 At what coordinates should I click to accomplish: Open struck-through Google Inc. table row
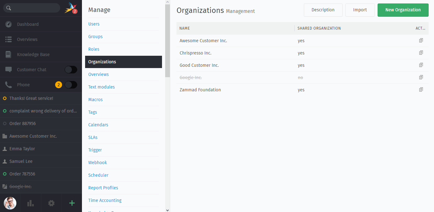coord(303,77)
